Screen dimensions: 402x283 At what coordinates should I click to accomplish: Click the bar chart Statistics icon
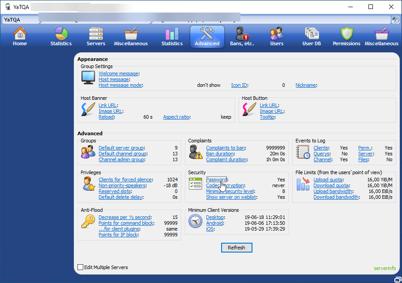172,36
